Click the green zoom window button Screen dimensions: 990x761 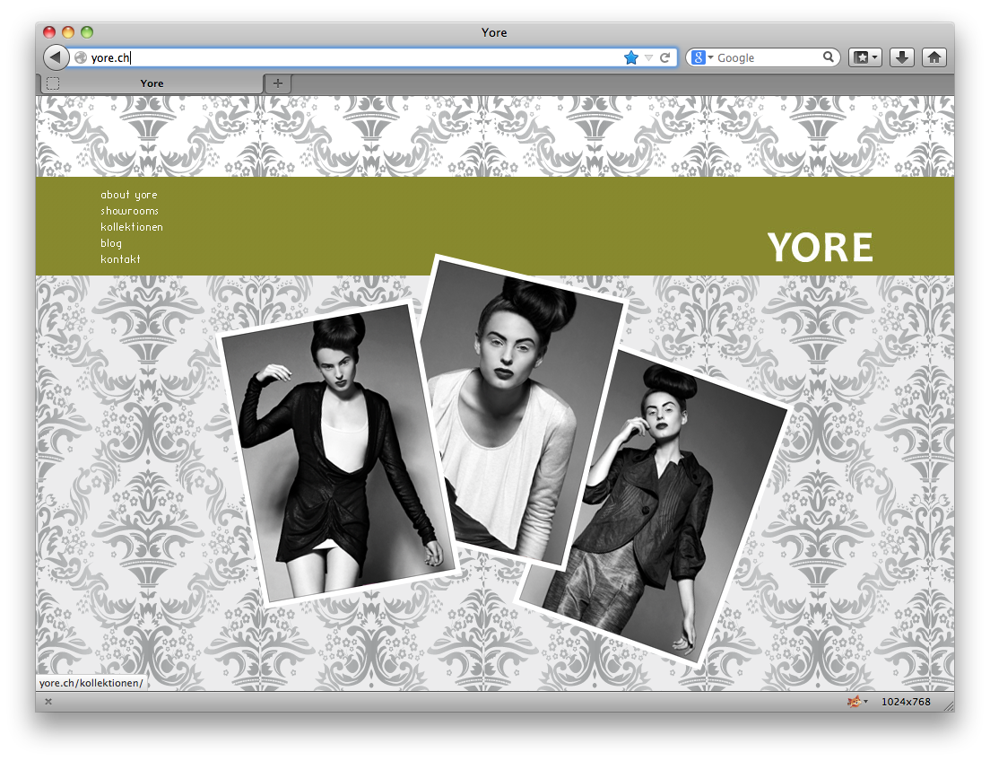click(x=87, y=32)
